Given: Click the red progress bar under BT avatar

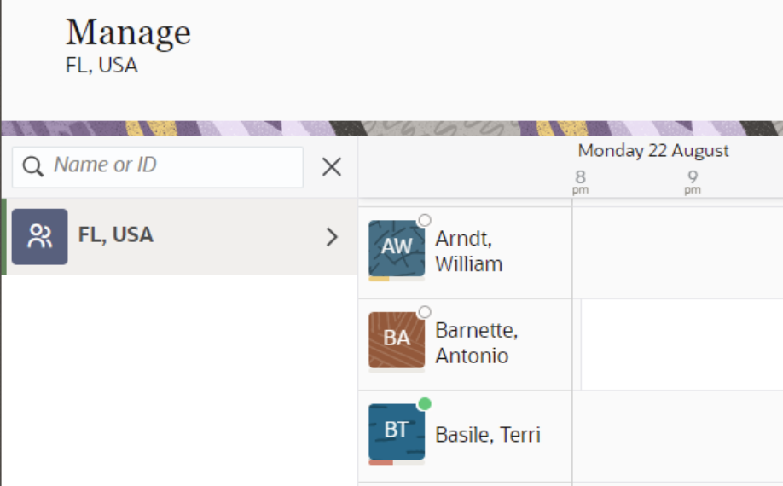Looking at the screenshot, I should pos(380,463).
